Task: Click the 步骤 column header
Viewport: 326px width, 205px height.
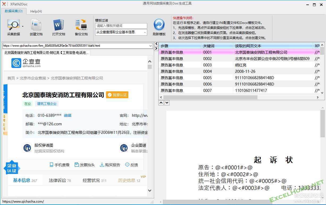Action: click(x=180, y=46)
